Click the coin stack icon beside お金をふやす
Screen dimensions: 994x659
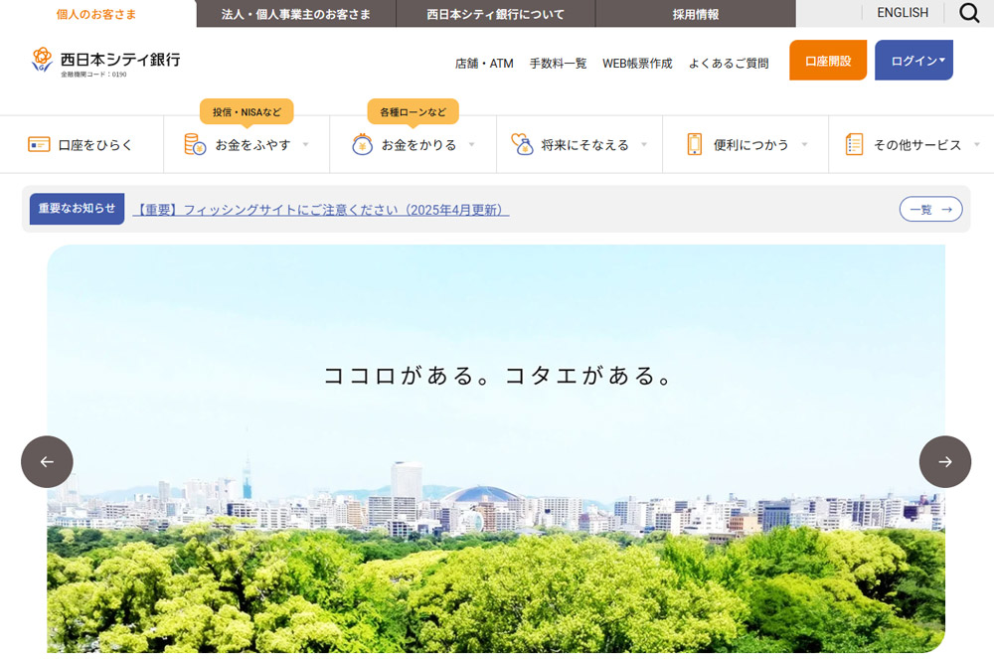pyautogui.click(x=195, y=144)
